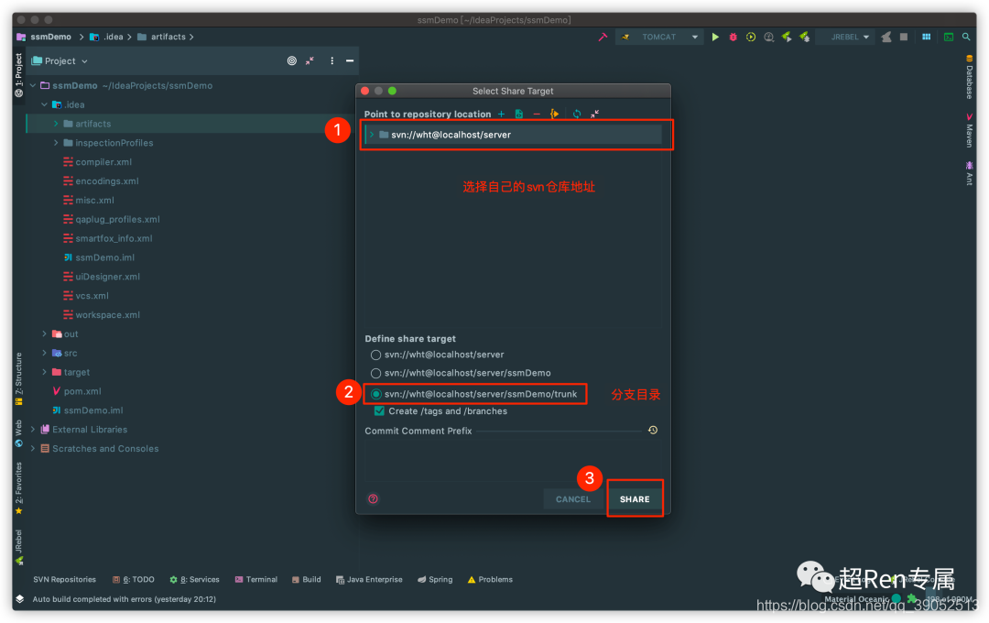Open the Problems tool window tab
The width and height of the screenshot is (989, 623).
tap(490, 580)
